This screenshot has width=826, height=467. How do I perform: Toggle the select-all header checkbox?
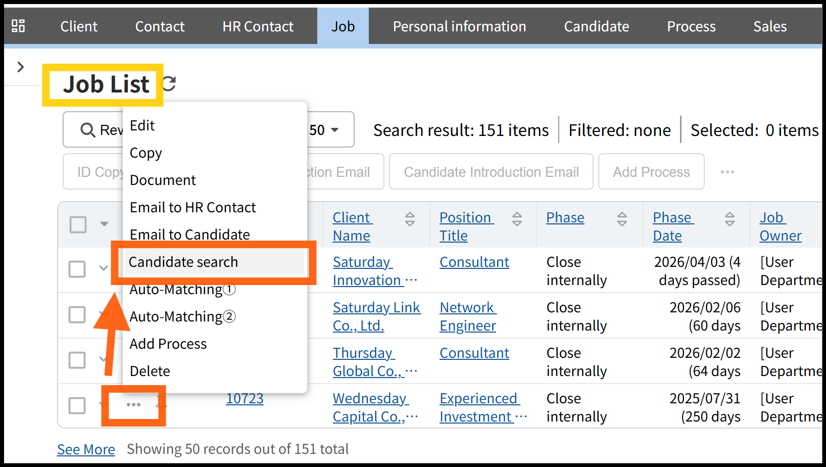click(78, 224)
